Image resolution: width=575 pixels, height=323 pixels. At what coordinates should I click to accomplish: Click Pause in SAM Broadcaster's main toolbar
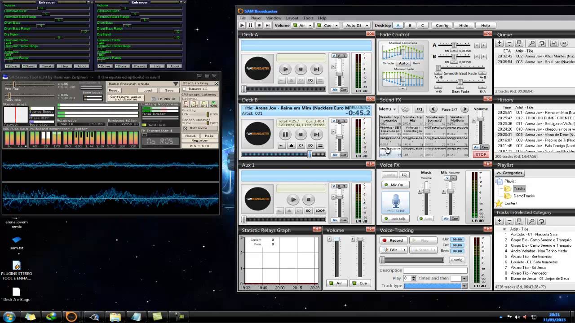251,26
